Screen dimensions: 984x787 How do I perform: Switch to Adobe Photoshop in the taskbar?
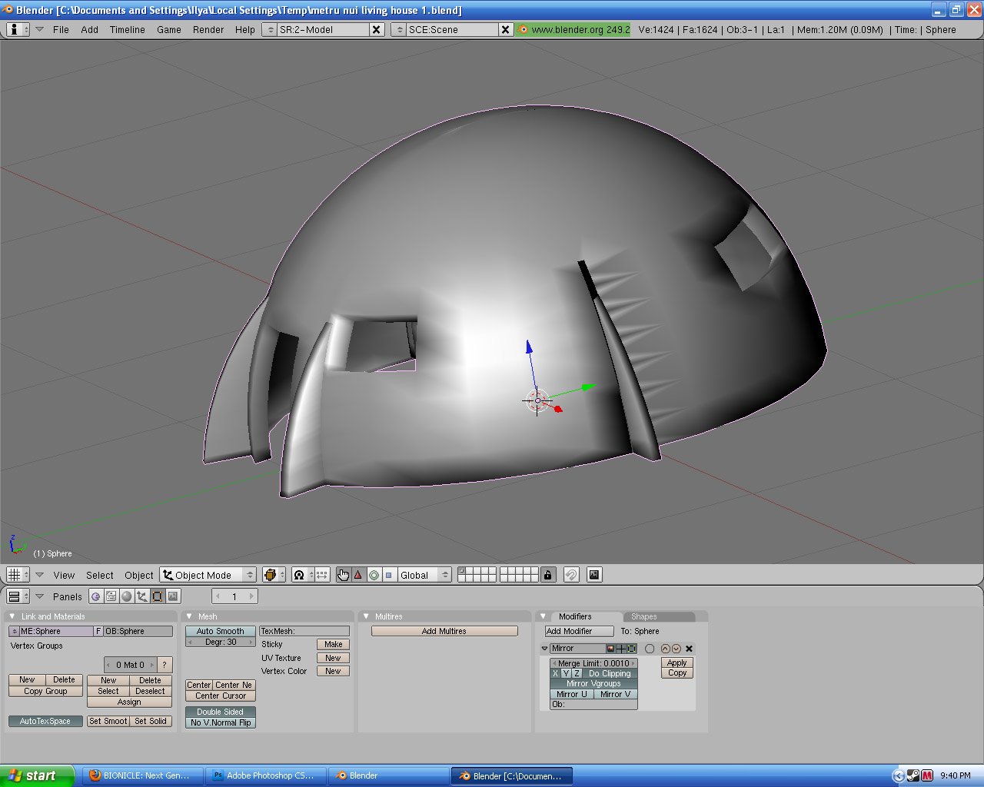[x=265, y=775]
